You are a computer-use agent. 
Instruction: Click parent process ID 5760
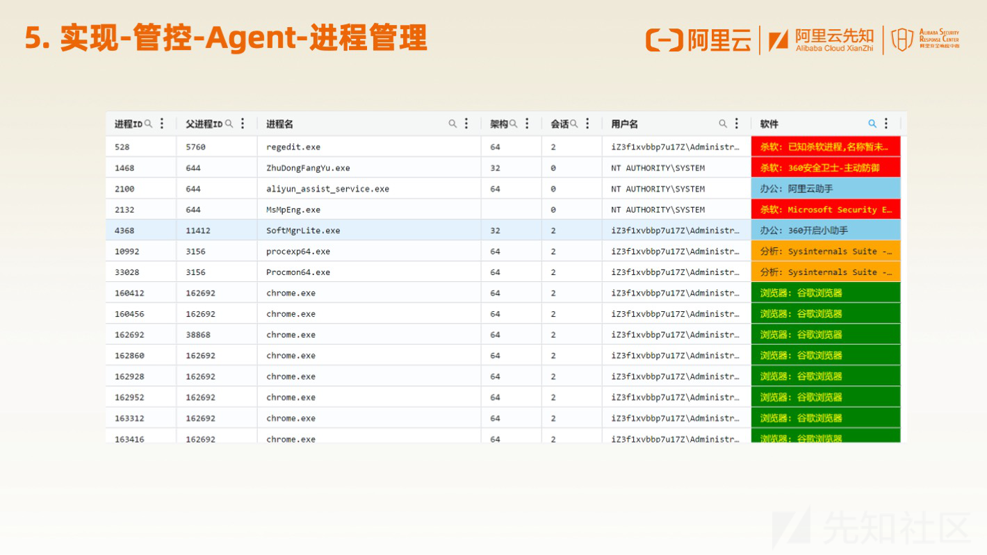click(195, 147)
